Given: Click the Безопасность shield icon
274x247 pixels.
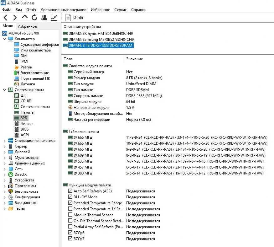Looking at the screenshot, I should coord(11,191).
